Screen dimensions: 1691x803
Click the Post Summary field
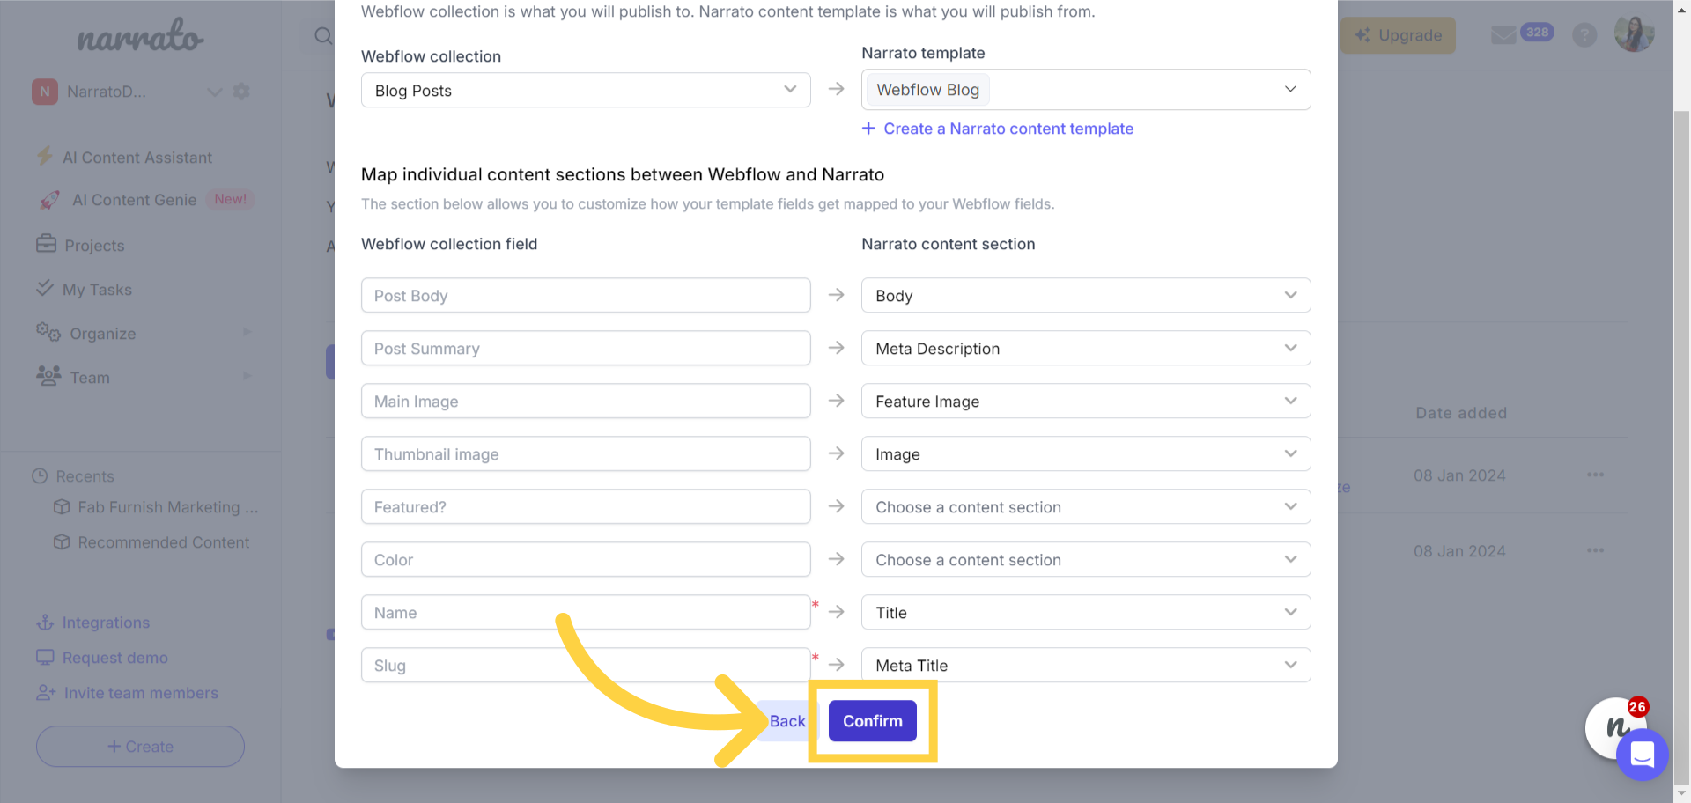point(586,349)
